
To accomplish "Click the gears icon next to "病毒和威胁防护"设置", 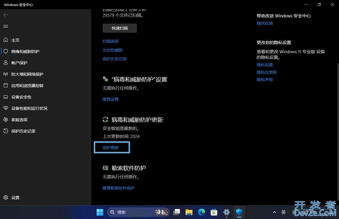I will [x=105, y=79].
